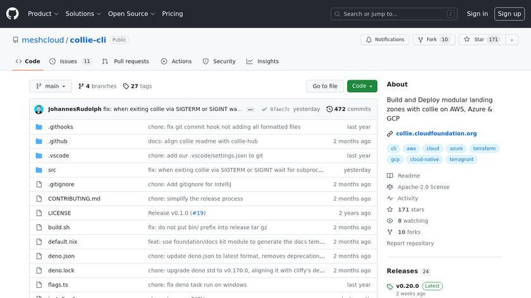Open the Product dropdown menu

point(43,14)
